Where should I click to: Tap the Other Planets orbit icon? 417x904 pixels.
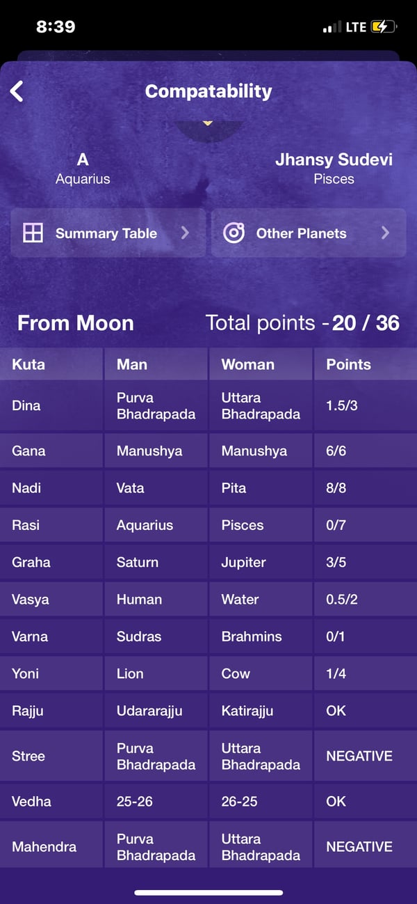pos(234,233)
